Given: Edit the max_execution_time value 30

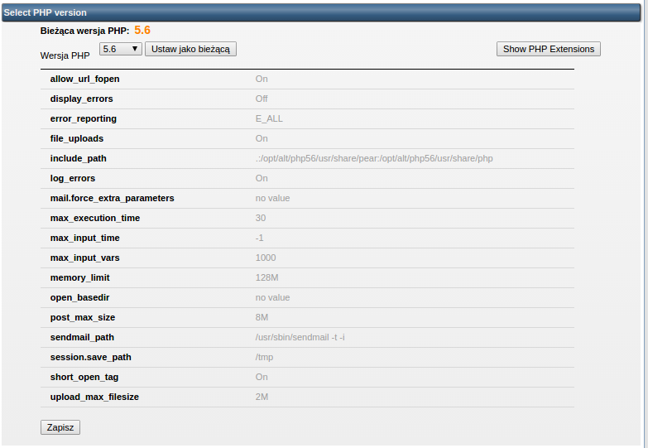Looking at the screenshot, I should [261, 218].
